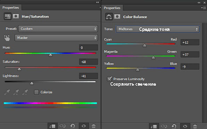
Task: Reset Hue/Saturation adjustment to defaults
Action: coord(73,126)
